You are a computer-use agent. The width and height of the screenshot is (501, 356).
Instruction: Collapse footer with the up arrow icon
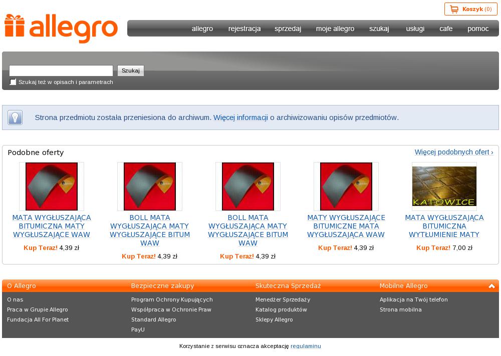(x=491, y=286)
